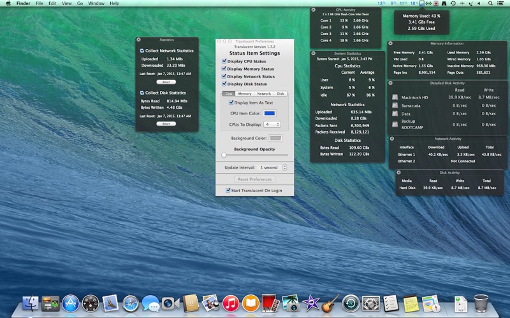Open Time Machine from the Dock
Image resolution: width=510 pixels, height=318 pixels.
point(351,304)
